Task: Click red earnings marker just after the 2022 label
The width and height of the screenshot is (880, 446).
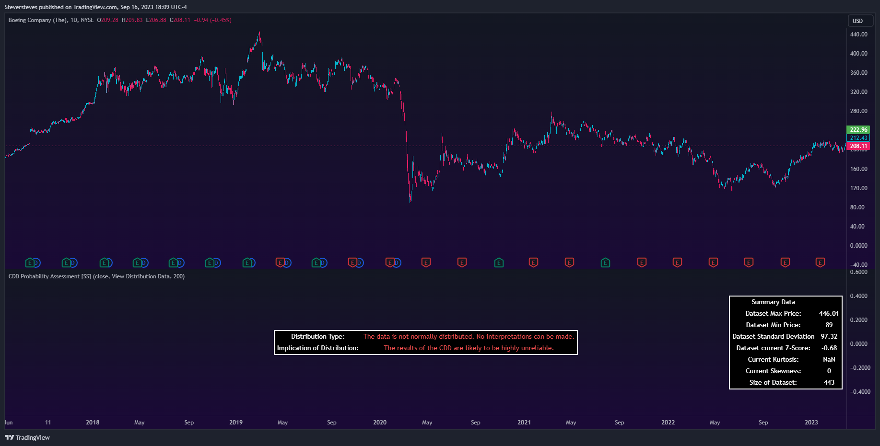Action: pyautogui.click(x=677, y=263)
